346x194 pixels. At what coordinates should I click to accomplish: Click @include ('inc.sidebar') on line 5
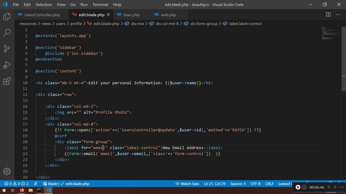click(x=74, y=53)
